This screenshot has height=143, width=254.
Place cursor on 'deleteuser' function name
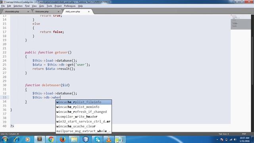coord(51,85)
